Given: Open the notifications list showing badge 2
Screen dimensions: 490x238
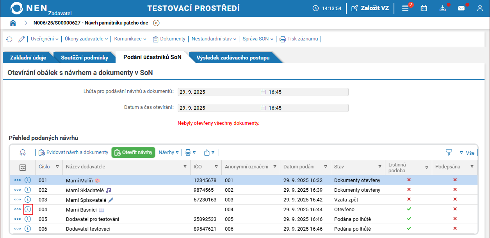Looking at the screenshot, I should [x=406, y=8].
